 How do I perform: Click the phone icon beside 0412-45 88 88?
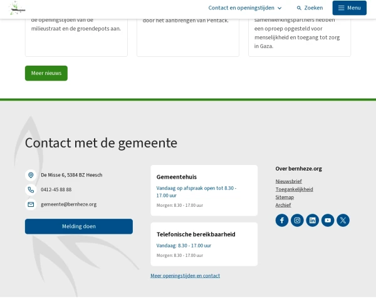(x=31, y=190)
